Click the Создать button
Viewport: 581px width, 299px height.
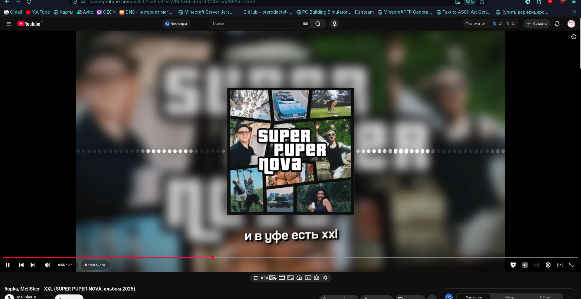[x=537, y=24]
